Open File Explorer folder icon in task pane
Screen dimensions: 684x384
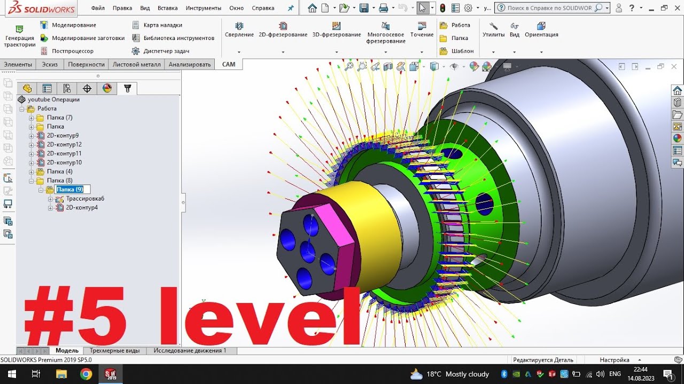(x=677, y=115)
